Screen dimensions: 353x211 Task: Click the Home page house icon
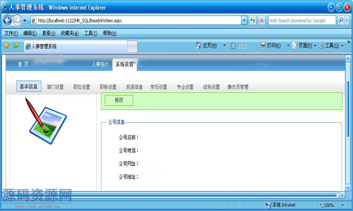coord(199,46)
